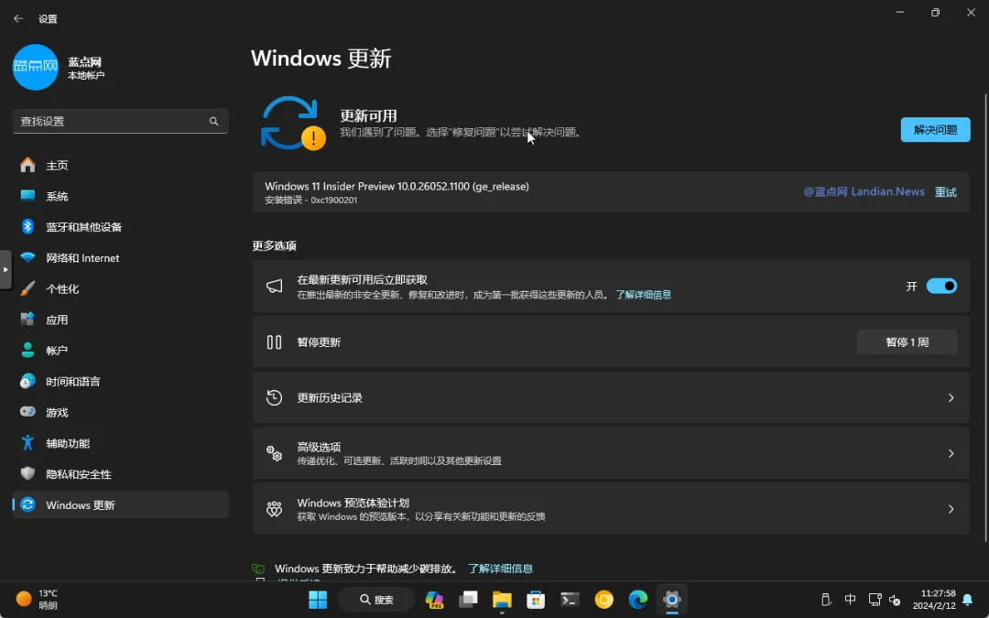The height and width of the screenshot is (618, 989).
Task: Click 暂停1周 to pause updates
Action: click(x=907, y=342)
